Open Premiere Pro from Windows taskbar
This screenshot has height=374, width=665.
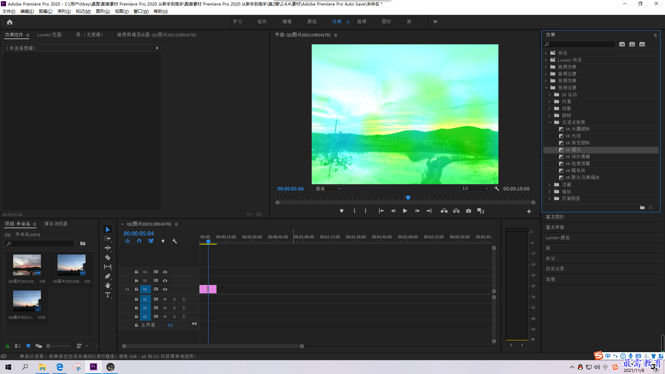[94, 367]
